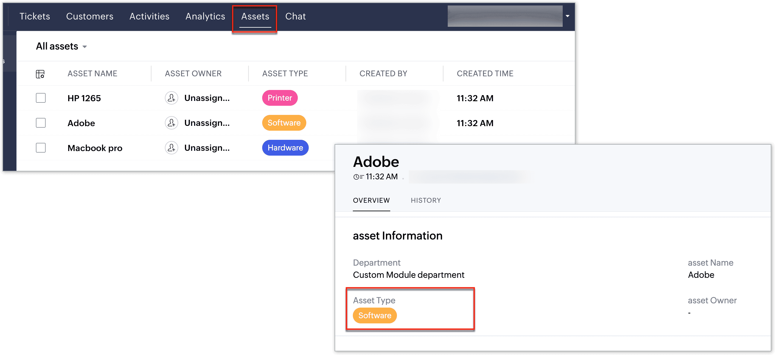
Task: Tick the Adobe row checkbox
Action: click(41, 123)
